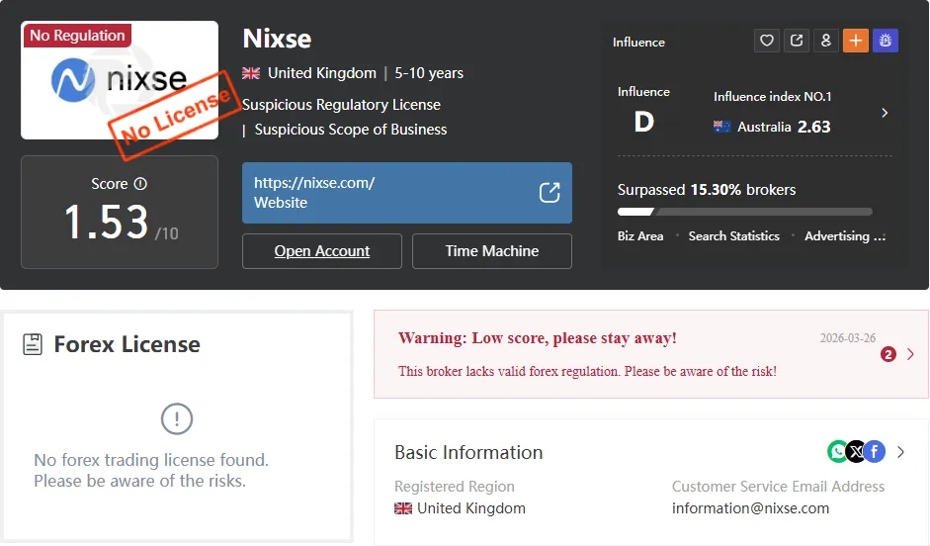This screenshot has height=546, width=930.
Task: Click the external link icon on website bar
Action: (x=550, y=192)
